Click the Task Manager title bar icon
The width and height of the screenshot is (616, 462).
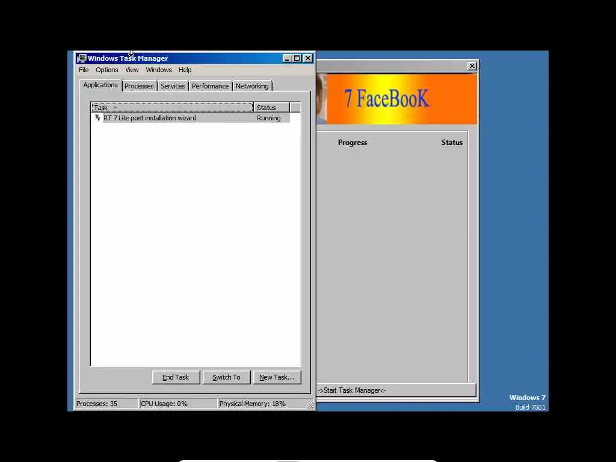(82, 58)
